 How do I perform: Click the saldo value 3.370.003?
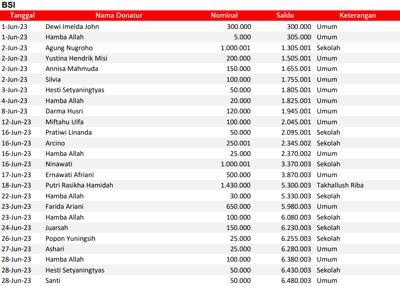(x=296, y=164)
